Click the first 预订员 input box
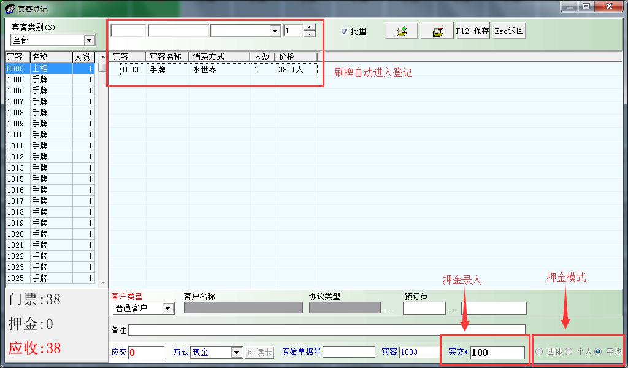This screenshot has height=368, width=628. 424,308
